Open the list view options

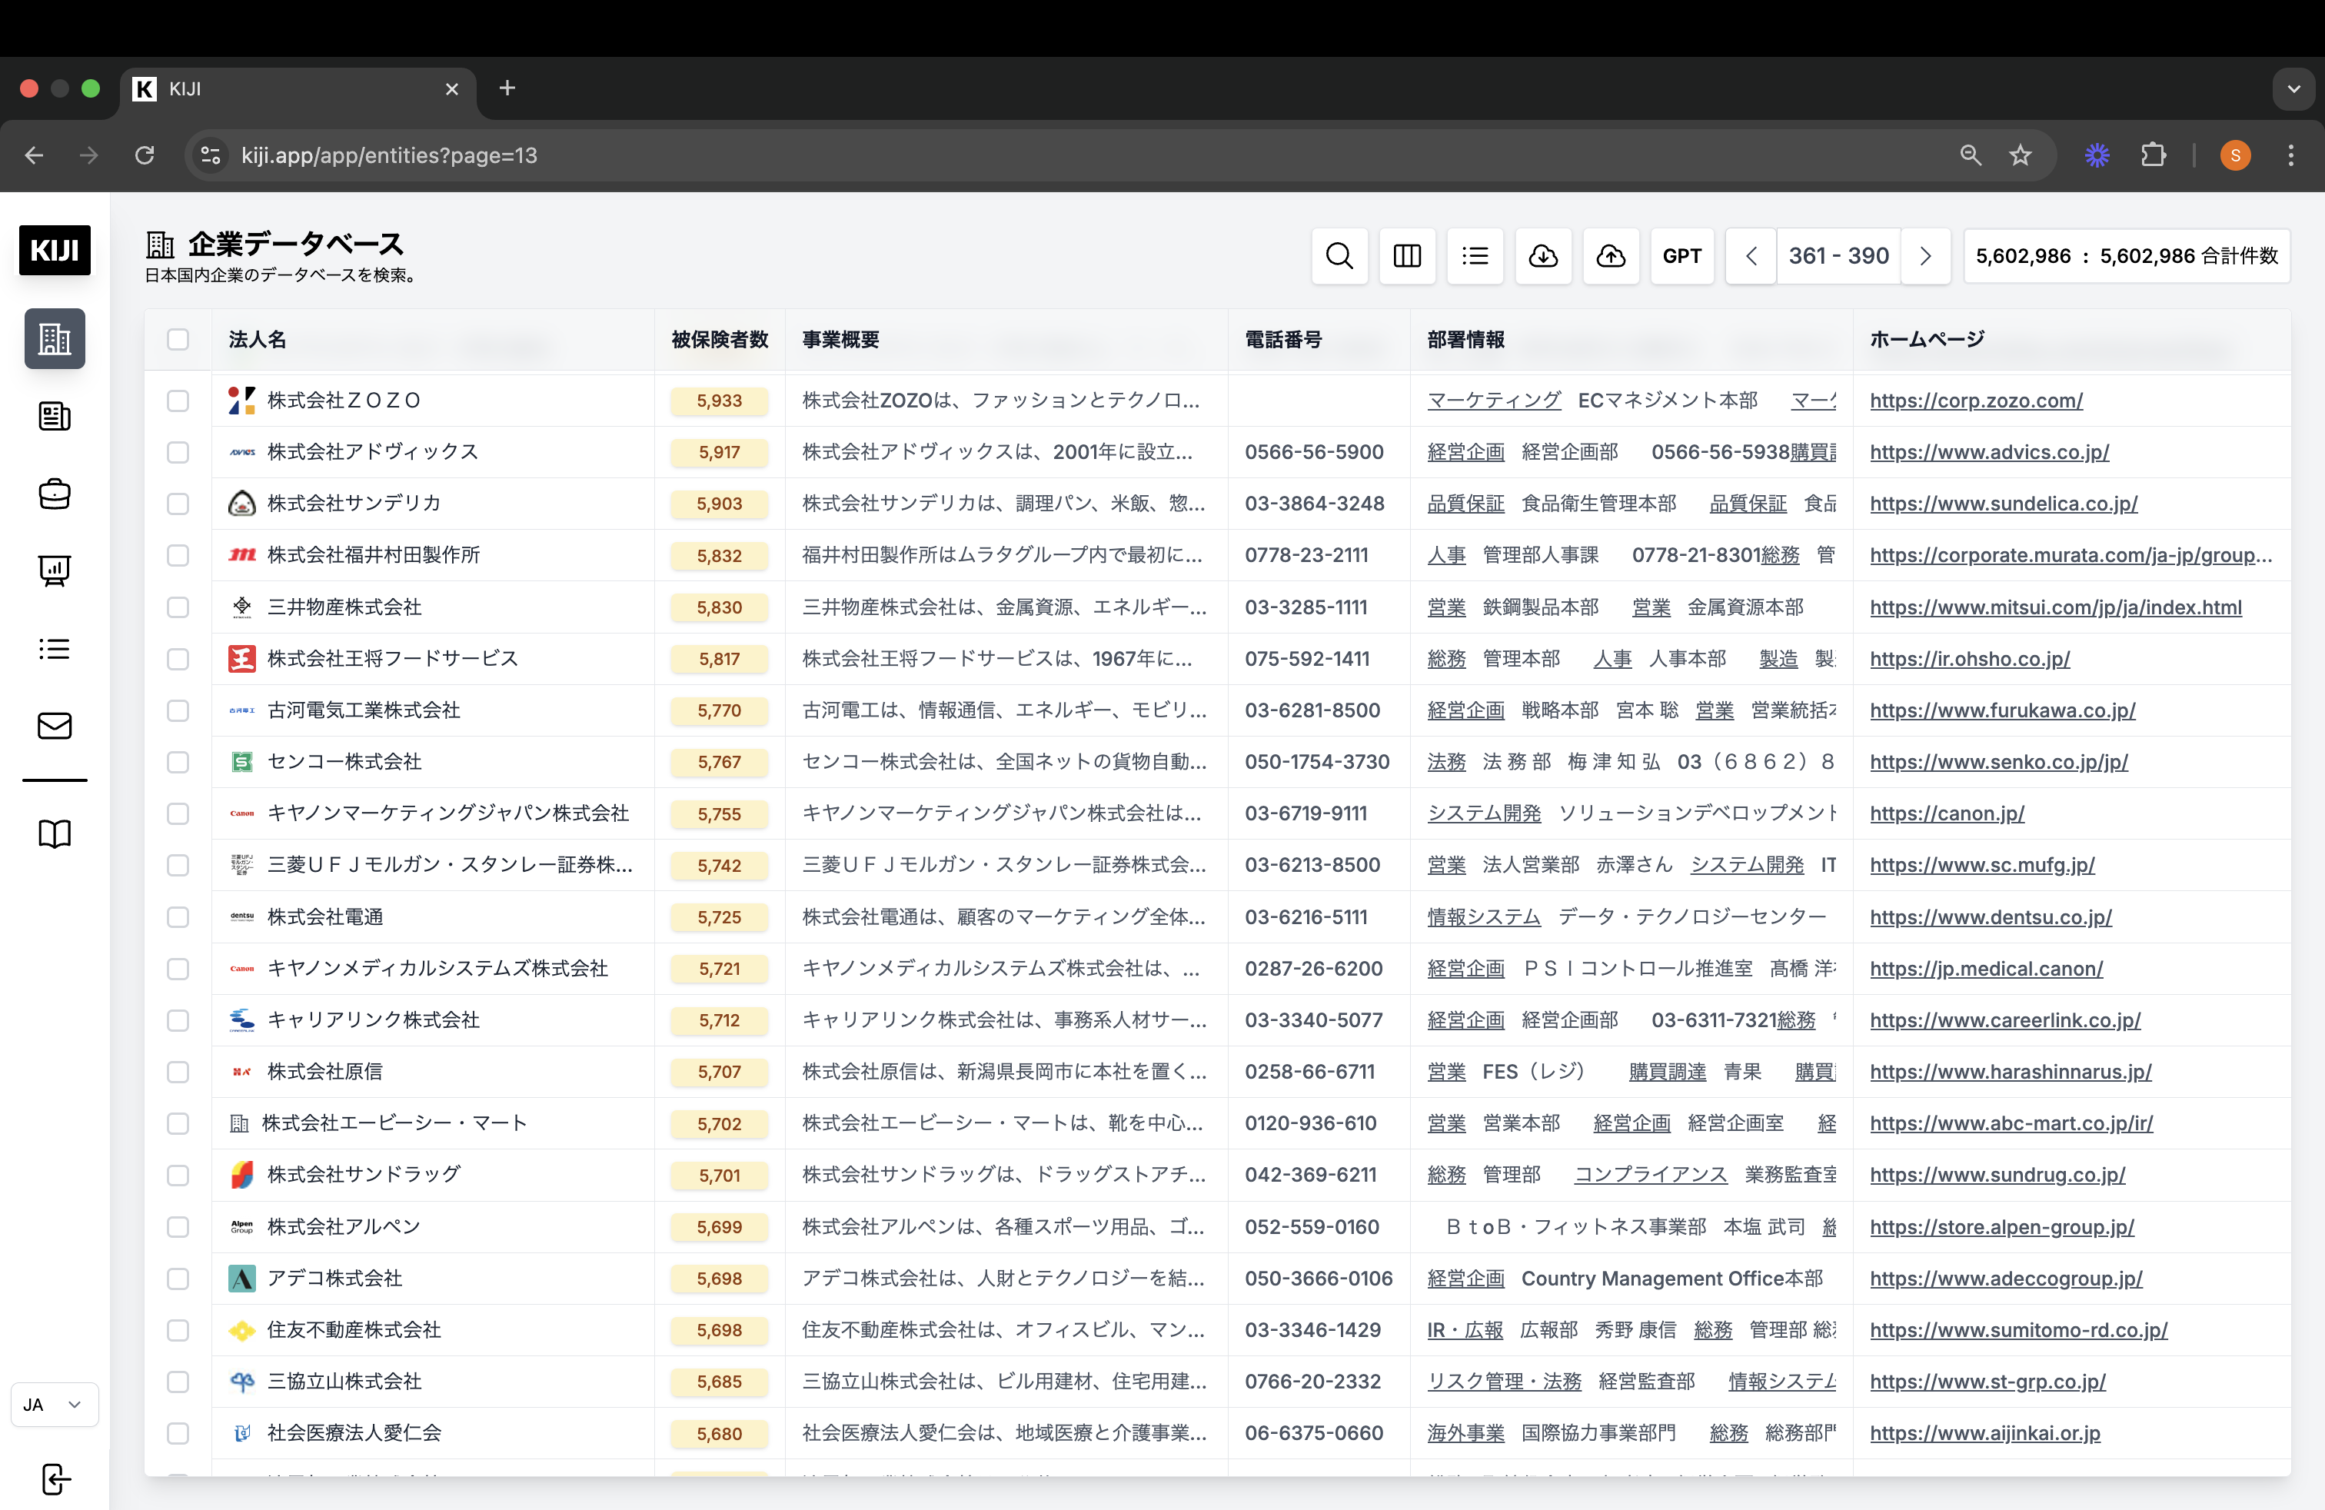[1475, 256]
